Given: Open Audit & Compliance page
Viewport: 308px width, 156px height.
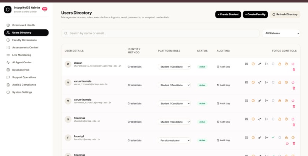Looking at the screenshot, I should click(x=26, y=85).
